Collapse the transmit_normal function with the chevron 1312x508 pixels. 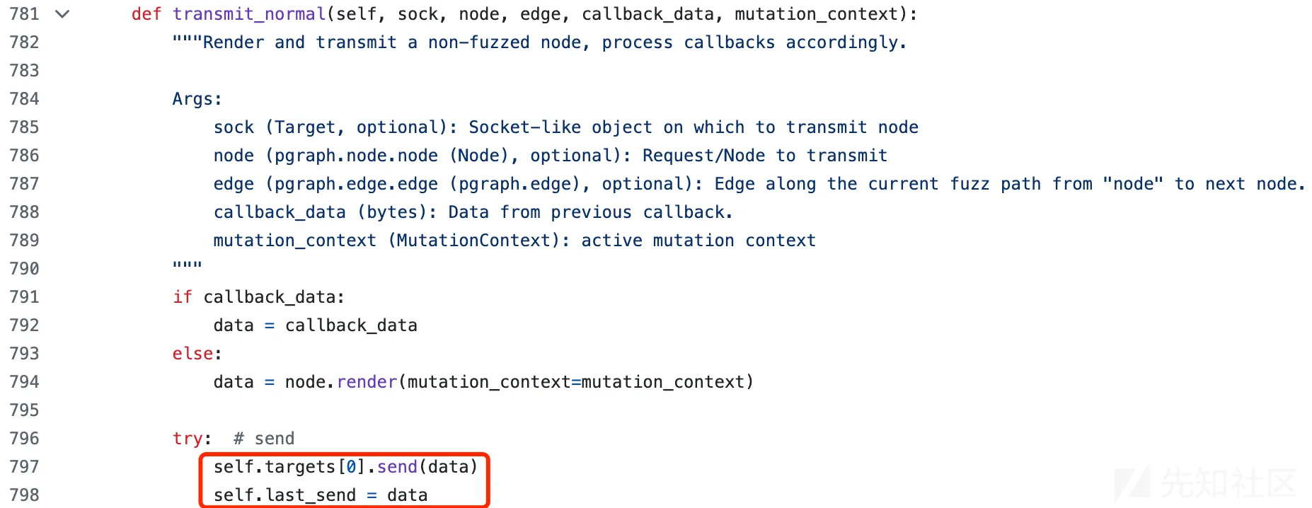pos(62,14)
